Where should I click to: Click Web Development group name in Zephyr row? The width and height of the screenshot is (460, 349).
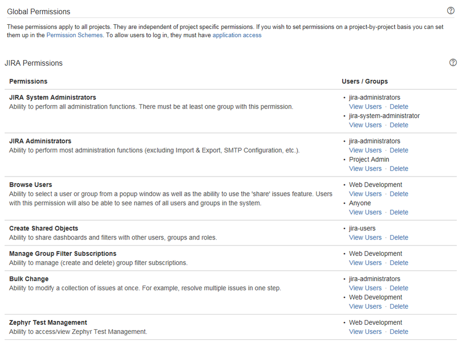[x=376, y=323]
